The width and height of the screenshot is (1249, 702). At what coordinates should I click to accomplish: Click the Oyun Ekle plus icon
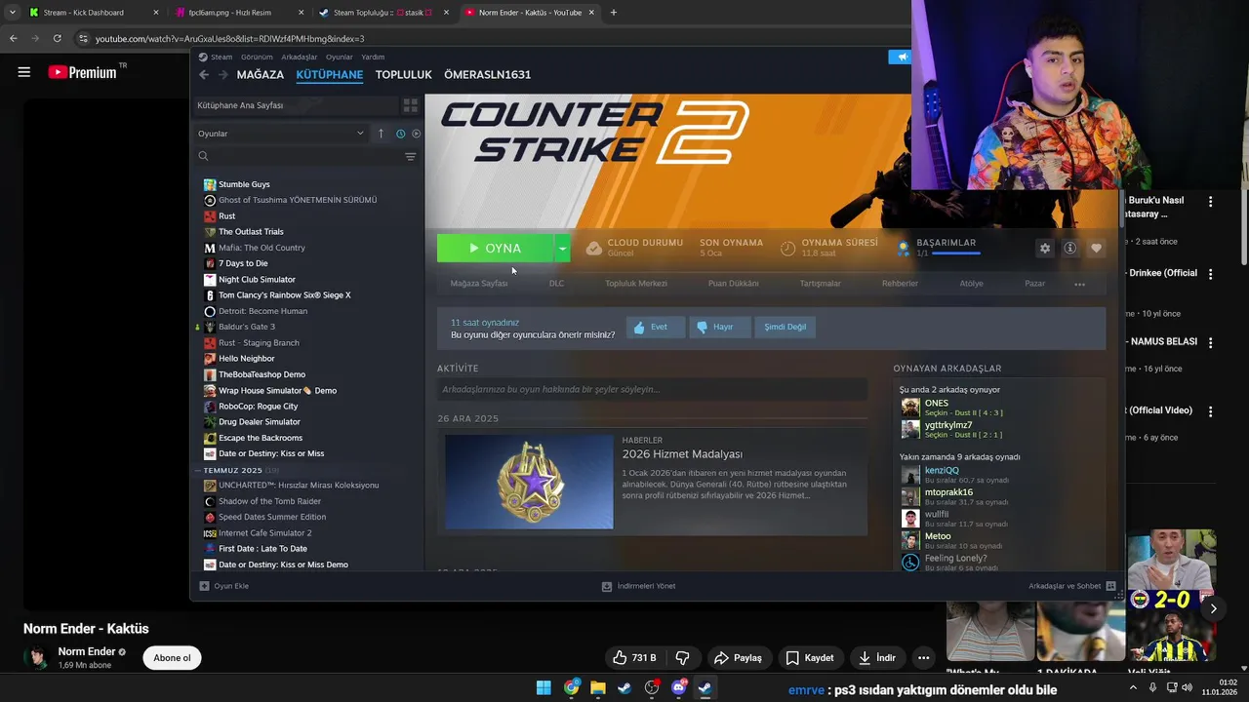tap(204, 586)
